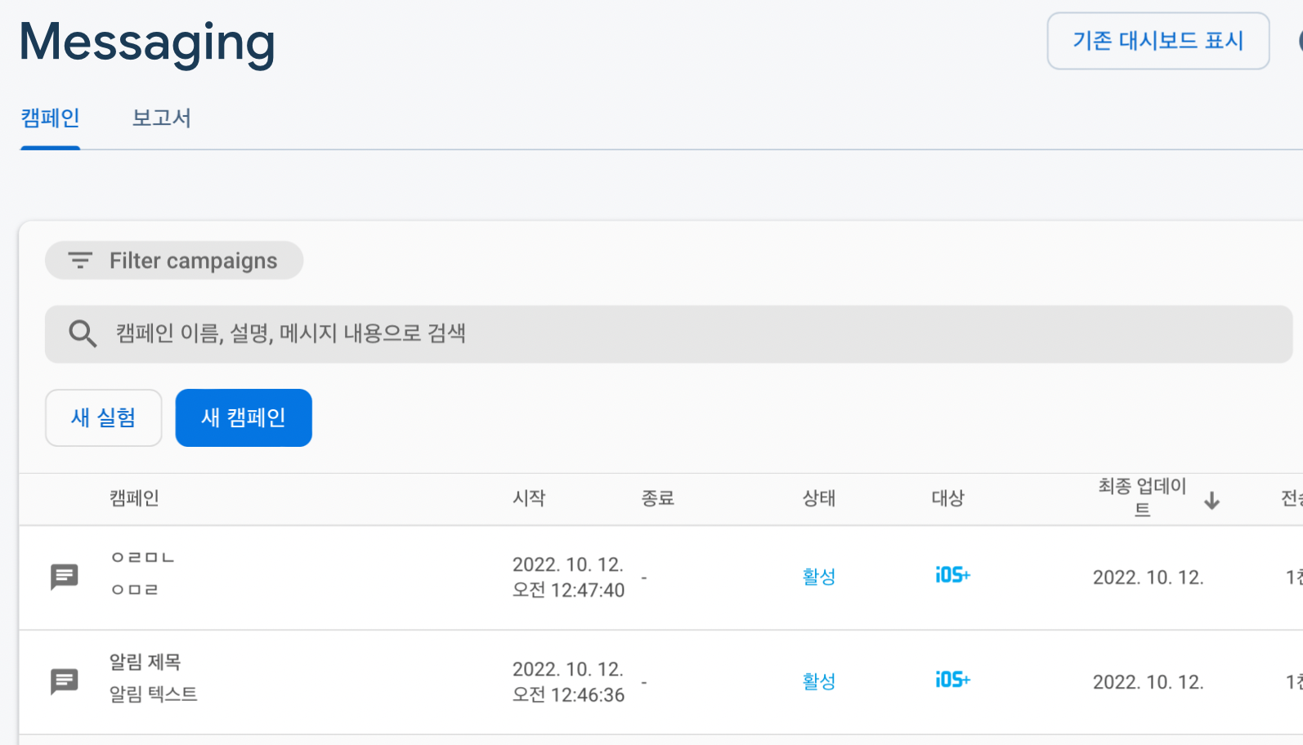The width and height of the screenshot is (1303, 745).
Task: Click 활성 status of 알림 제목 campaign
Action: [x=818, y=681]
